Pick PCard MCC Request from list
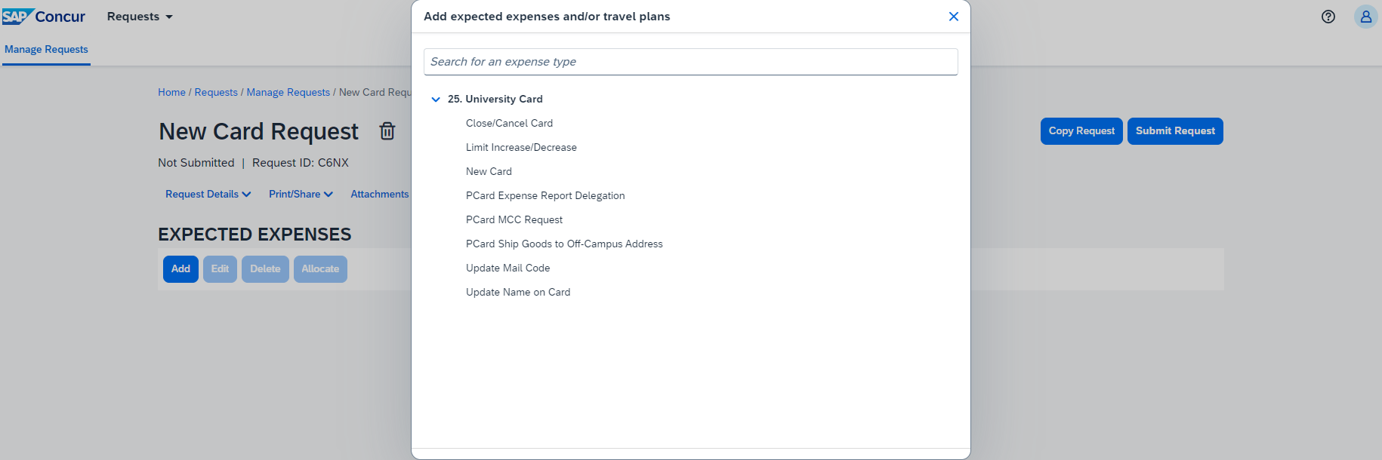This screenshot has width=1382, height=460. pyautogui.click(x=514, y=219)
